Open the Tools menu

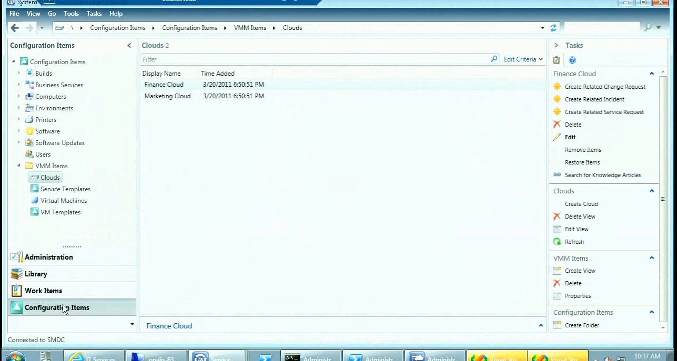point(71,14)
